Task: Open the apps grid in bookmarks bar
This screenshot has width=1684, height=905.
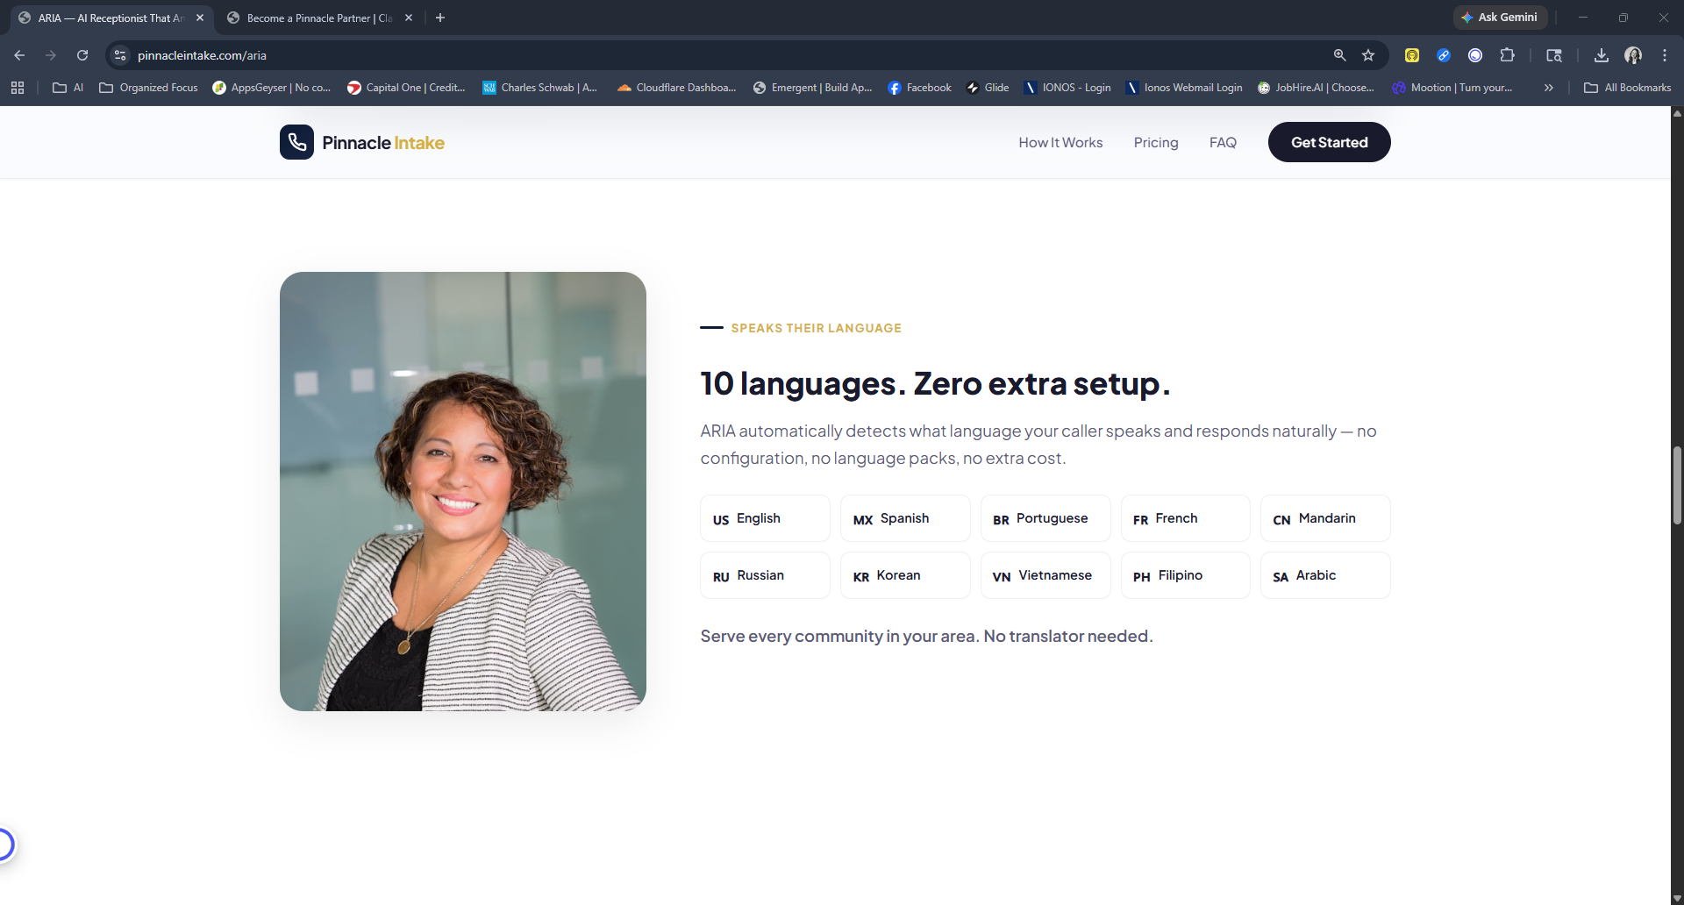Action: [18, 88]
